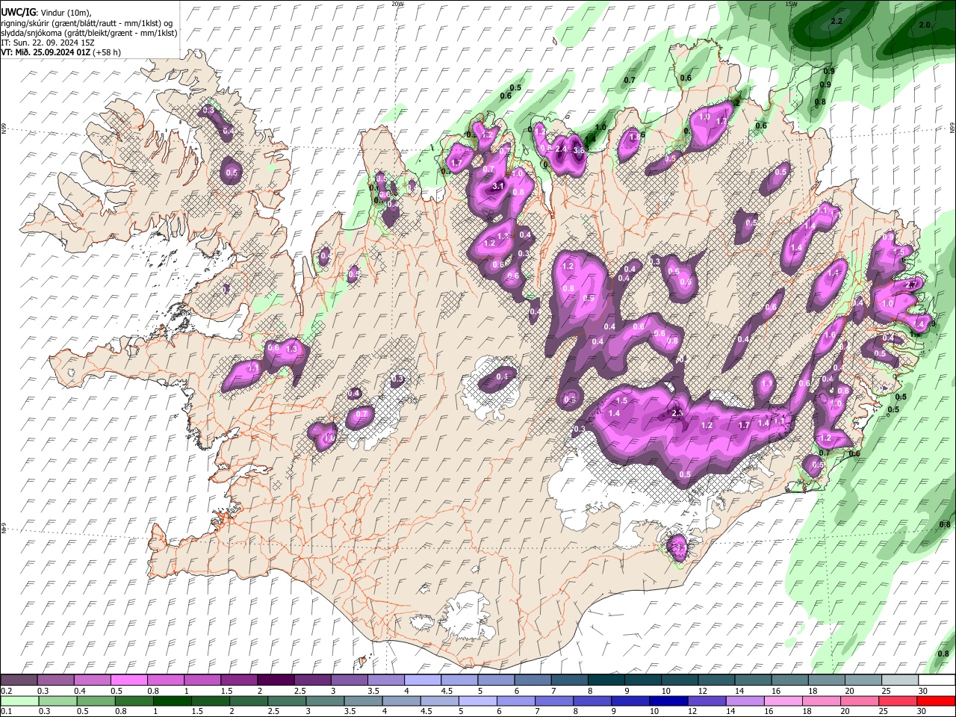Pick the dark teal snow swatch between 8 and 9
The image size is (956, 717).
606,680
